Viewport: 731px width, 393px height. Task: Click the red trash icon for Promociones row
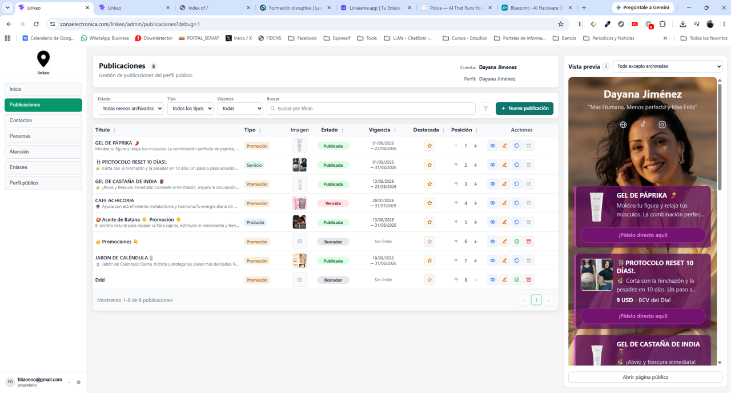point(529,242)
